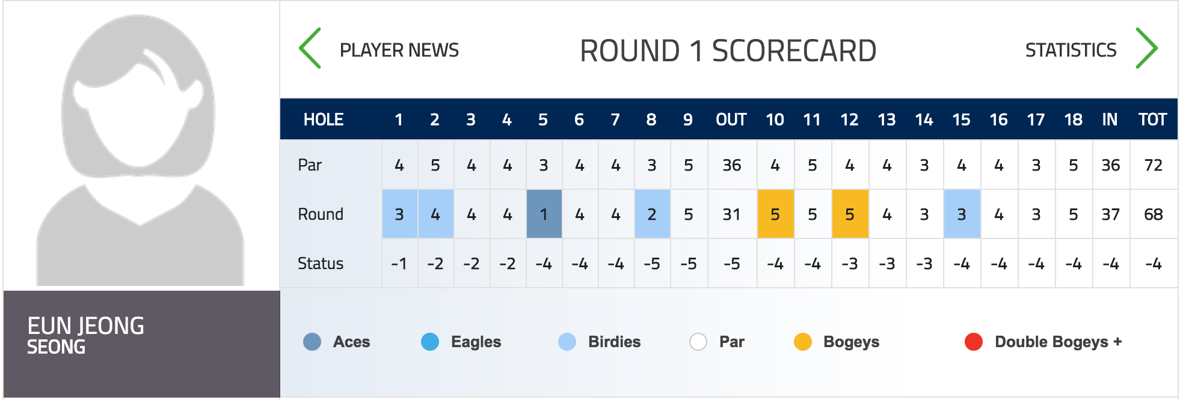Screen dimensions: 1180x400
Task: Open the Player News section
Action: coord(399,50)
